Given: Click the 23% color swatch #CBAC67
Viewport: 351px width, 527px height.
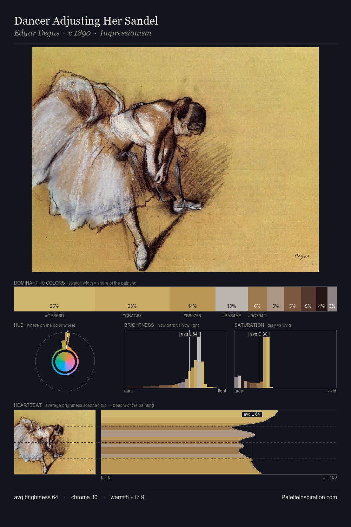Looking at the screenshot, I should tap(132, 299).
